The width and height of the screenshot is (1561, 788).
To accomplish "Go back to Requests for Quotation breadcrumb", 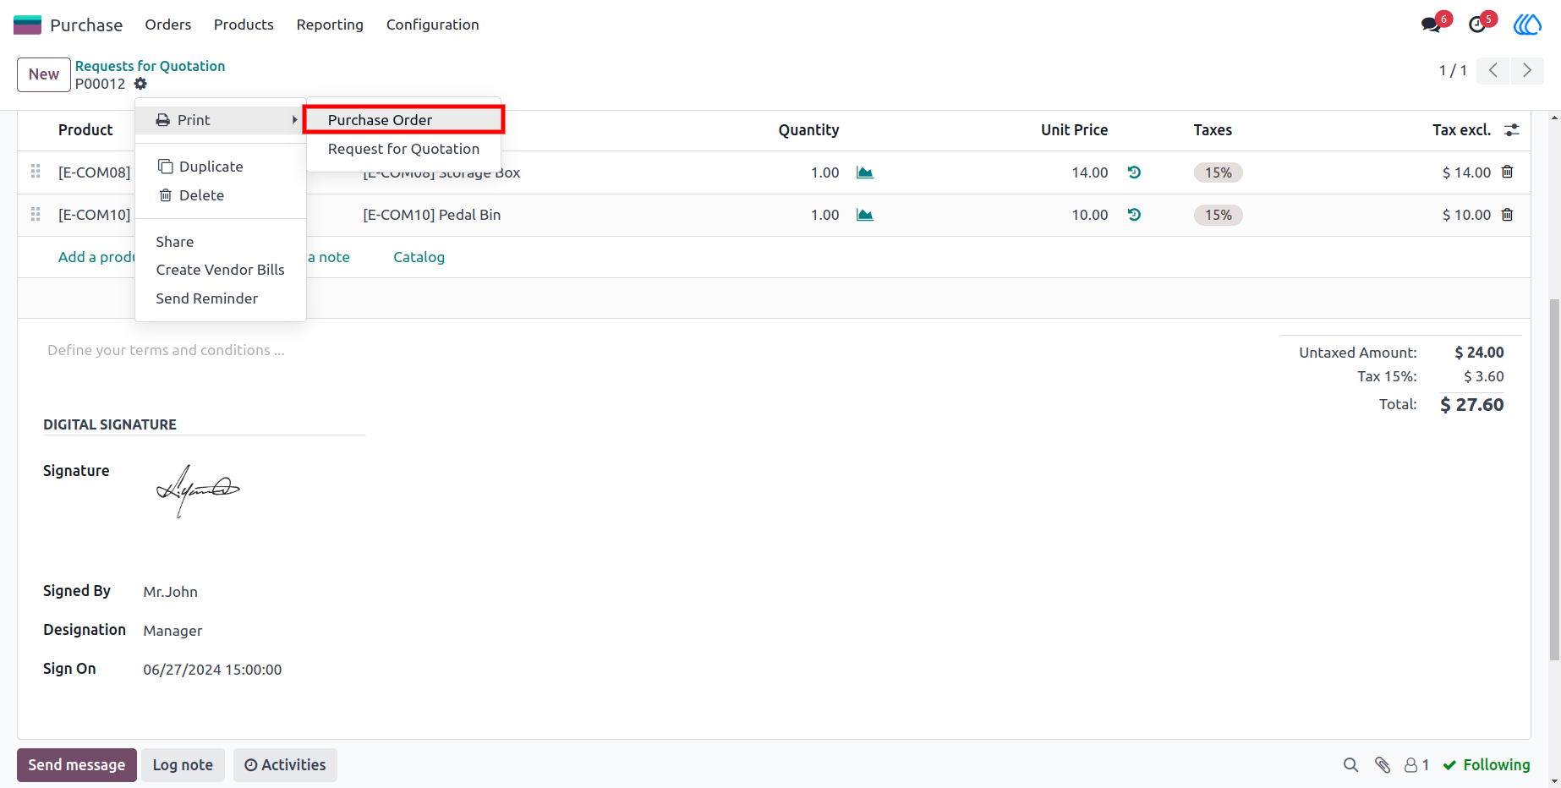I will (150, 66).
